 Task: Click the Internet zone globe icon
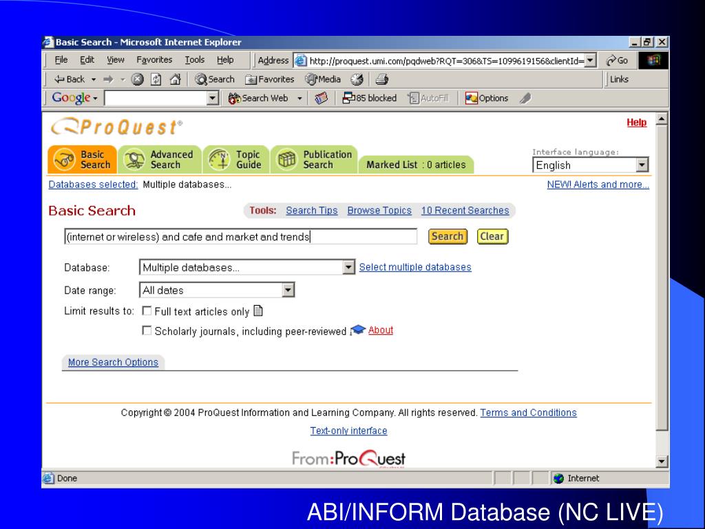pyautogui.click(x=558, y=478)
